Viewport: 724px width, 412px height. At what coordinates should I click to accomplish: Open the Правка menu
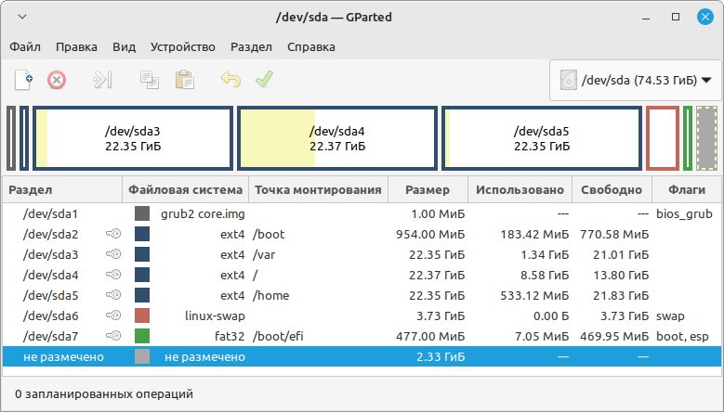(x=76, y=47)
